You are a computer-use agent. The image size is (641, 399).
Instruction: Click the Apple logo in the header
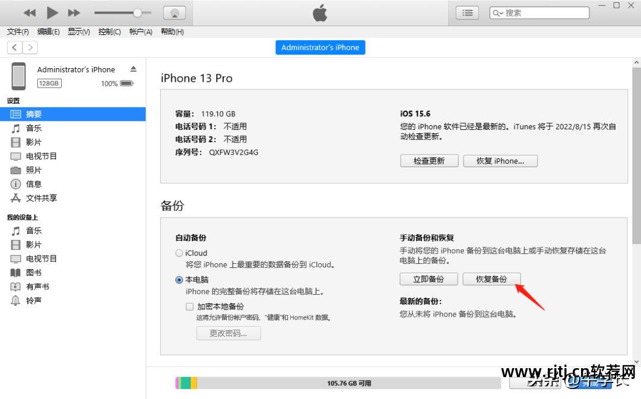coord(320,12)
